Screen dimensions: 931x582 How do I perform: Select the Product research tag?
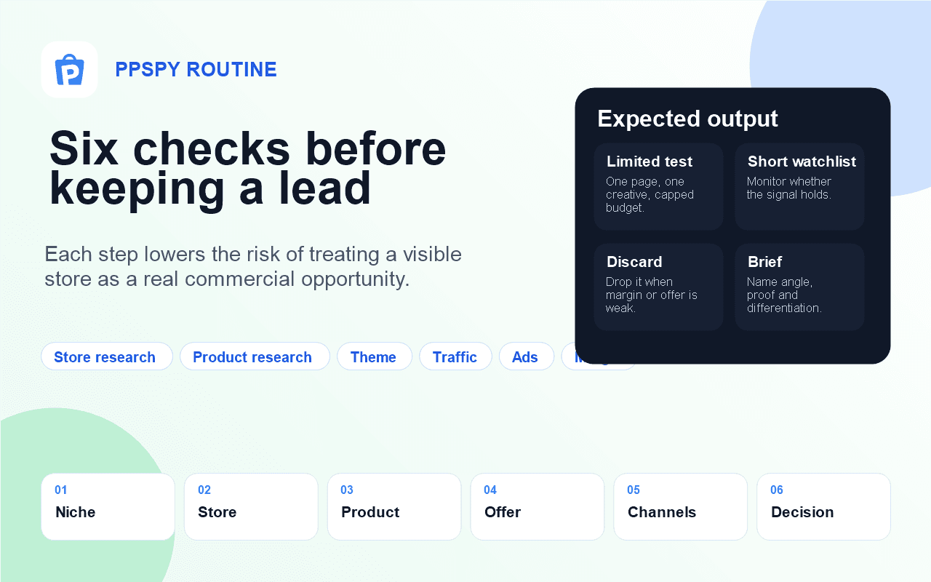click(x=255, y=356)
